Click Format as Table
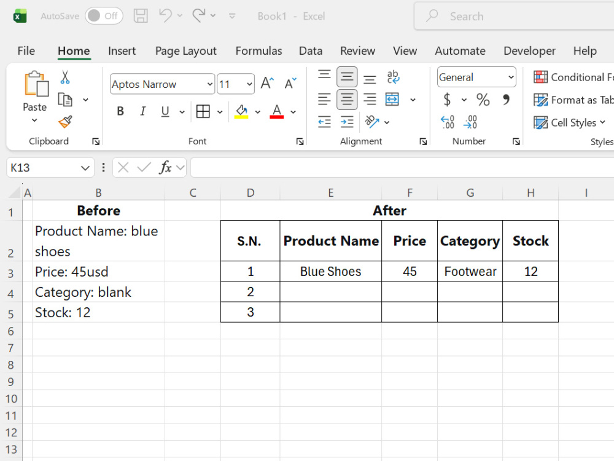Viewport: 614px width, 461px height. tap(573, 100)
